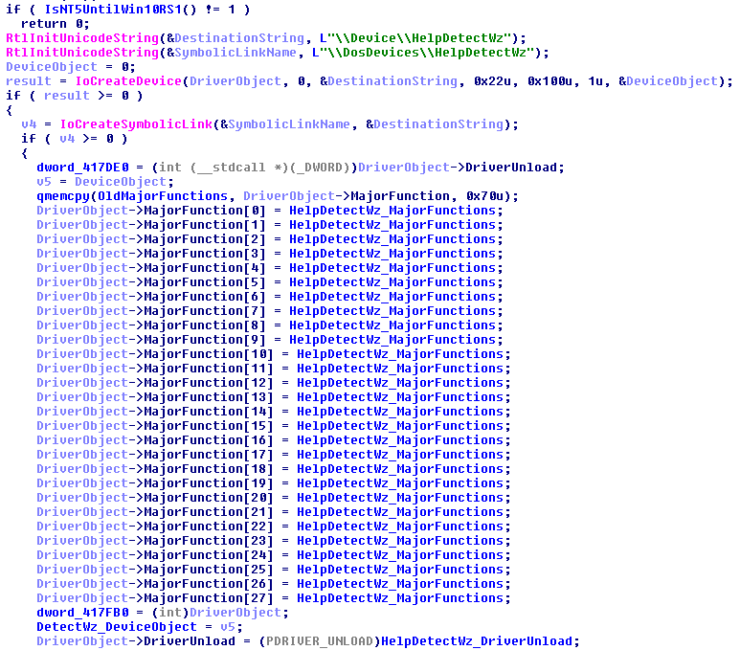
Task: Click MajorFunction[0] assignment line
Action: pos(270,210)
